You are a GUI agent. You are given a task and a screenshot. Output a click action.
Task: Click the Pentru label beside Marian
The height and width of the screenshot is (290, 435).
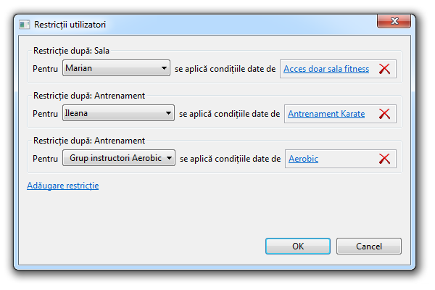[46, 69]
